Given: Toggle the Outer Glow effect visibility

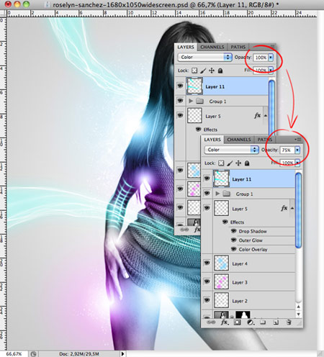Looking at the screenshot, I should pos(233,240).
